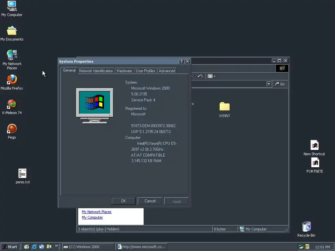Switch to (C:) Windows 2000 taskbar button

pyautogui.click(x=88, y=247)
